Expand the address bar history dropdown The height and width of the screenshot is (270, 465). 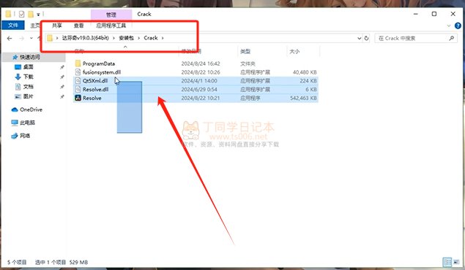(x=359, y=38)
